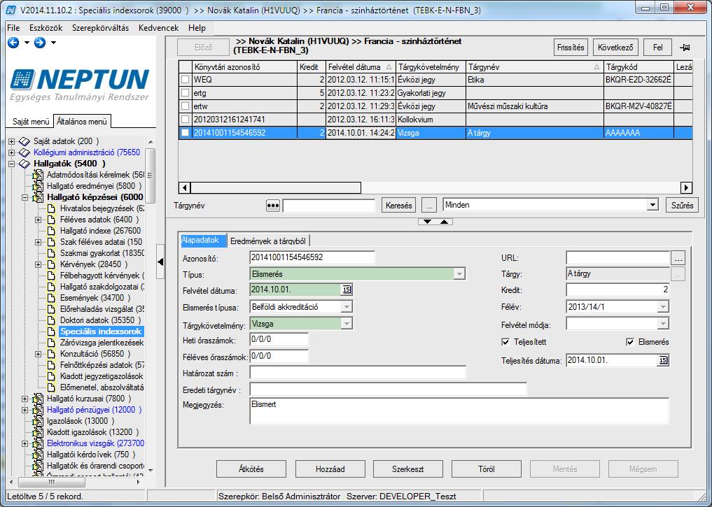
Task: Sort table by Felvétel dátuma column header
Action: pyautogui.click(x=361, y=67)
